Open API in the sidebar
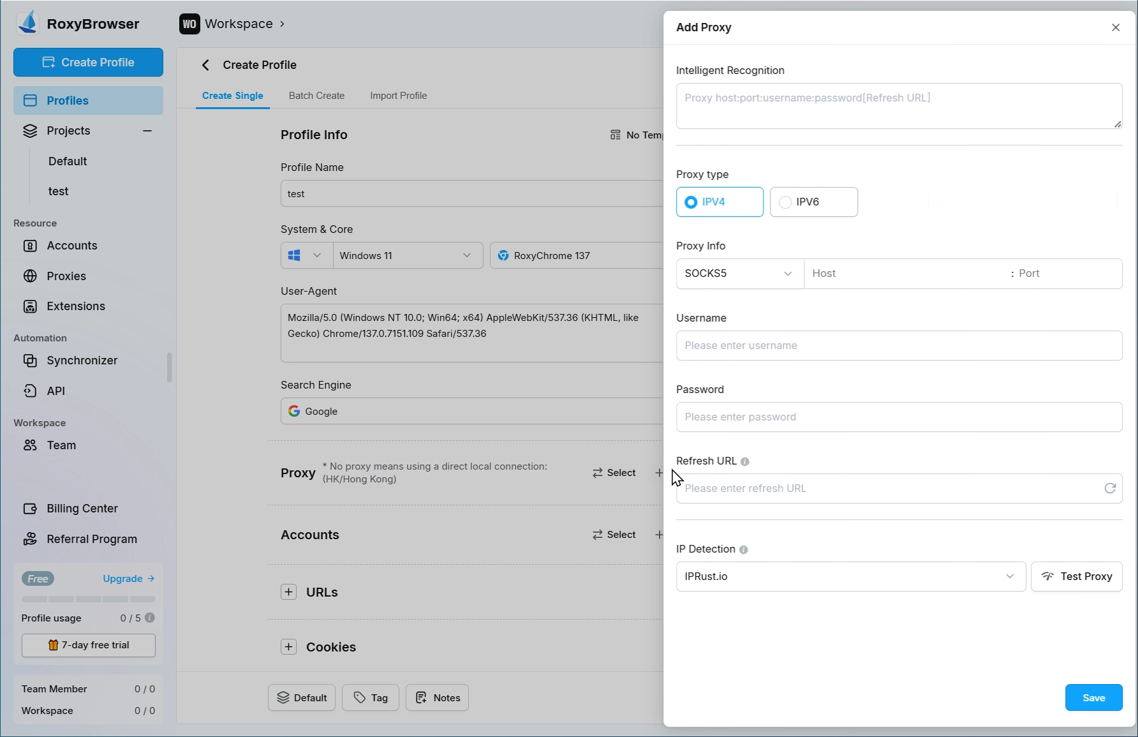The image size is (1138, 737). click(x=88, y=391)
